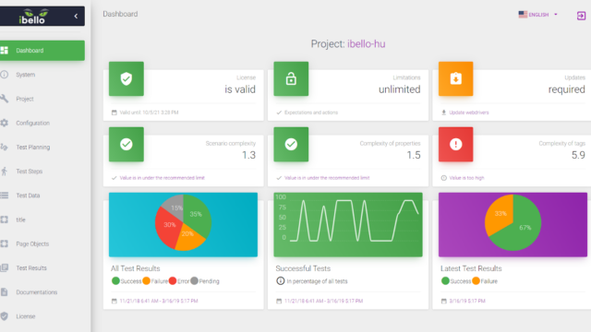Viewport: 591px width, 332px height.
Task: Click the green Success legend dot in All Test Results
Action: click(x=115, y=280)
